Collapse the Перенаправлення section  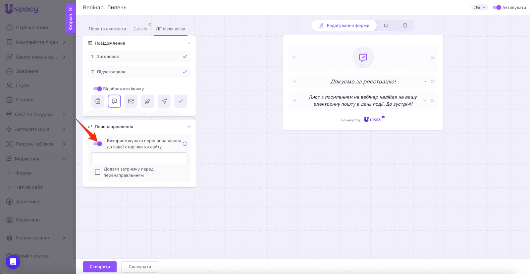coord(189,127)
